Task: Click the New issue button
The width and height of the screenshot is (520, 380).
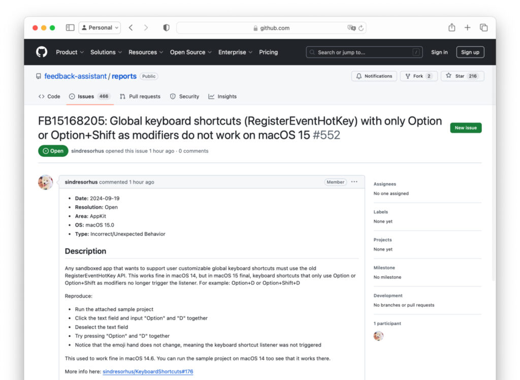Action: (x=466, y=128)
